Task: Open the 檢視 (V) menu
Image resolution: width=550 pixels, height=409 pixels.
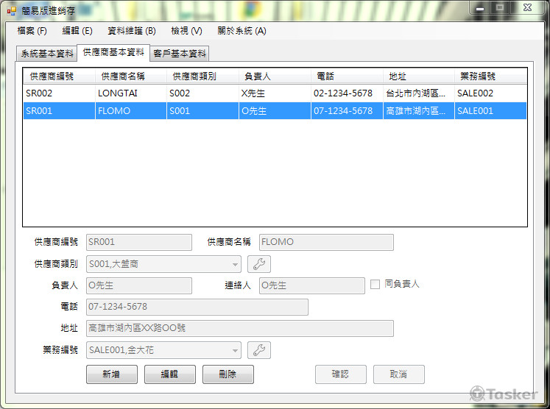Action: (x=186, y=31)
